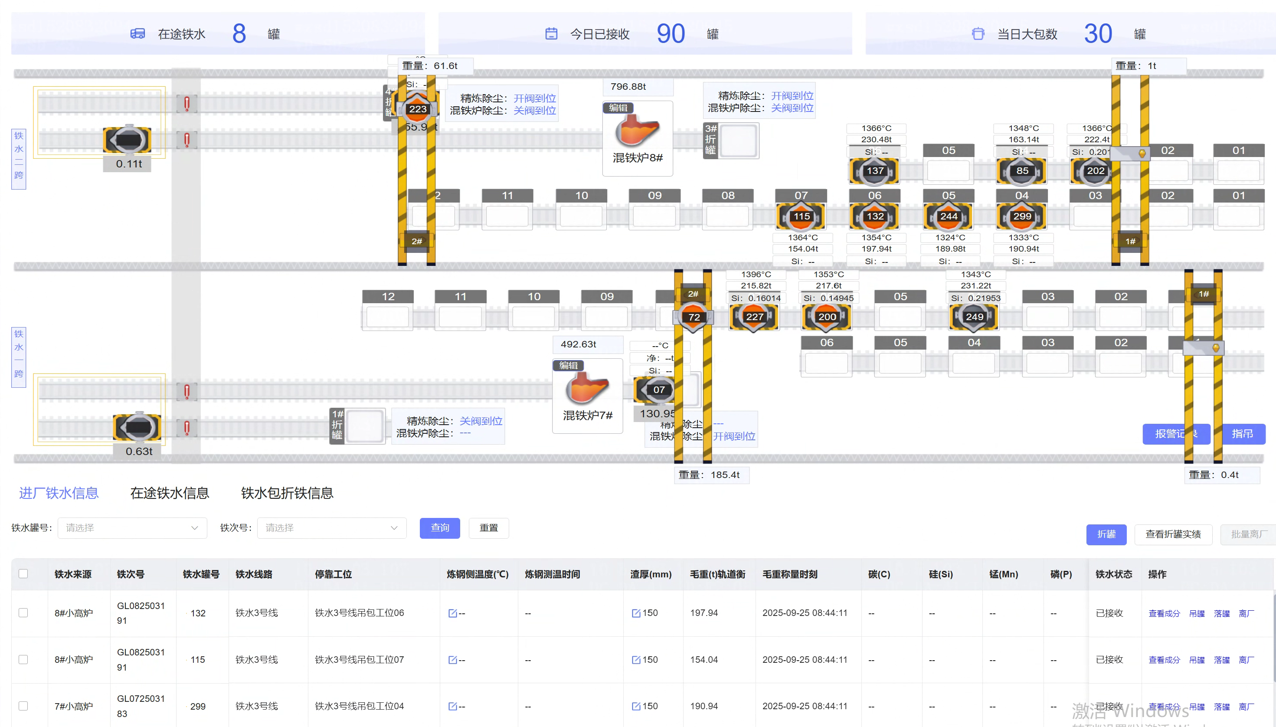
Task: Click ladle number 202
Action: pyautogui.click(x=1095, y=171)
